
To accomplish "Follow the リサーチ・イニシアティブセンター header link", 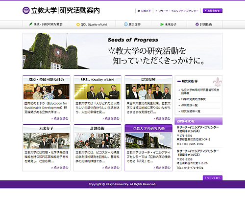I will pos(177,11).
